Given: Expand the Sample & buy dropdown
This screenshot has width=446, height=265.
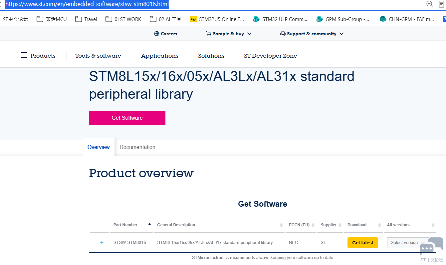Looking at the screenshot, I should [x=229, y=34].
